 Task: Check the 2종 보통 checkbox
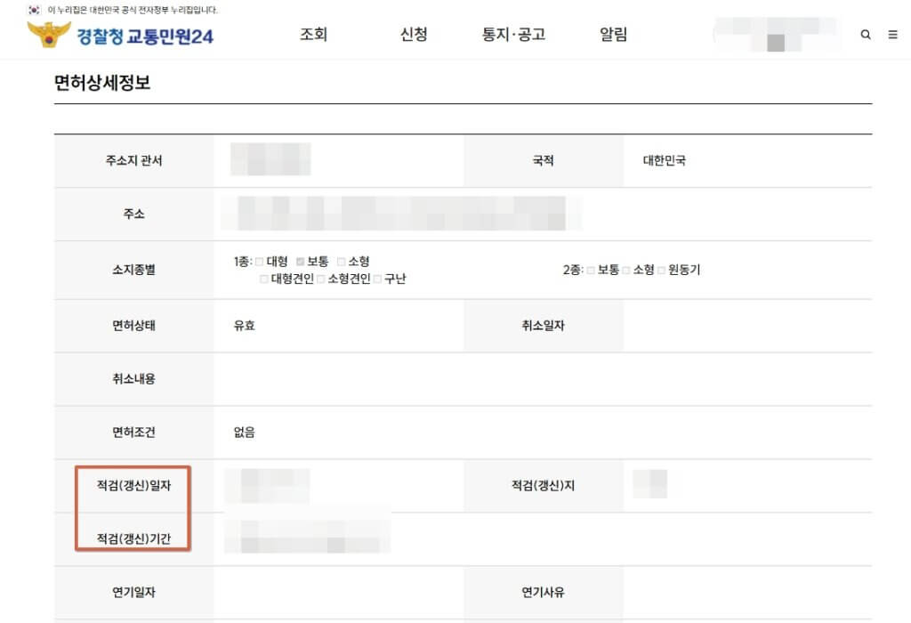coord(590,270)
